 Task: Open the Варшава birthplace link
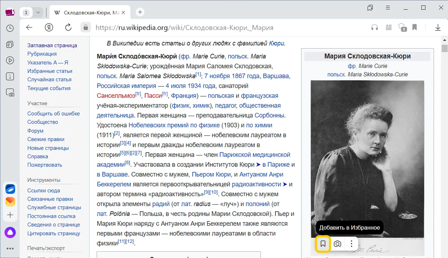coord(276,76)
